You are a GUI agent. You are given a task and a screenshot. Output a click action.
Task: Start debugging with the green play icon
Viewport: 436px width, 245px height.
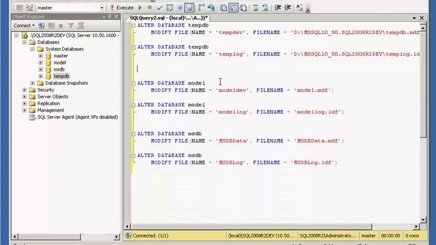pos(140,7)
